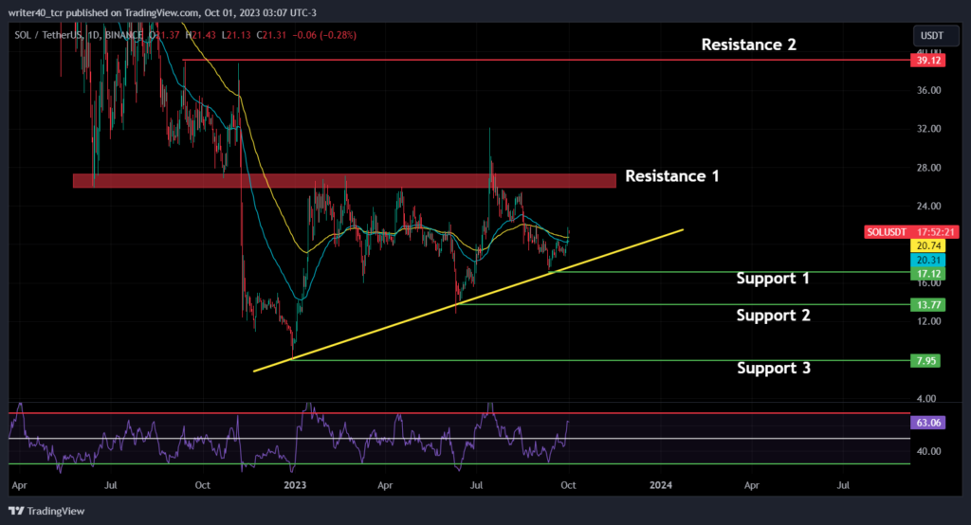Click the 24.00 price axis label
Image resolution: width=971 pixels, height=525 pixels.
929,207
